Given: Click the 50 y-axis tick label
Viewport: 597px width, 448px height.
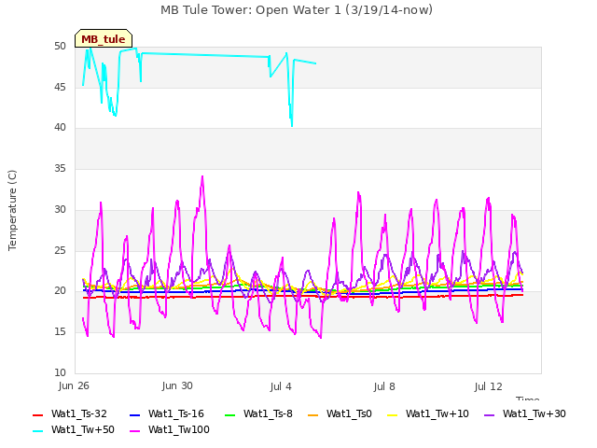Looking at the screenshot, I should click(x=60, y=46).
